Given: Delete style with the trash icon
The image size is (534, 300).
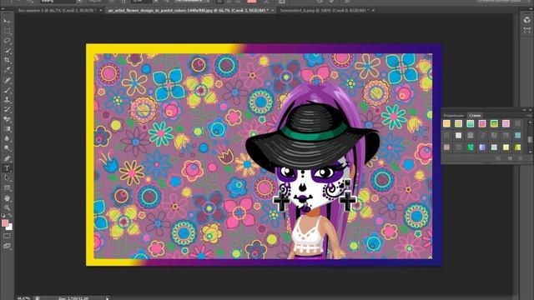Looking at the screenshot, I should 521,158.
